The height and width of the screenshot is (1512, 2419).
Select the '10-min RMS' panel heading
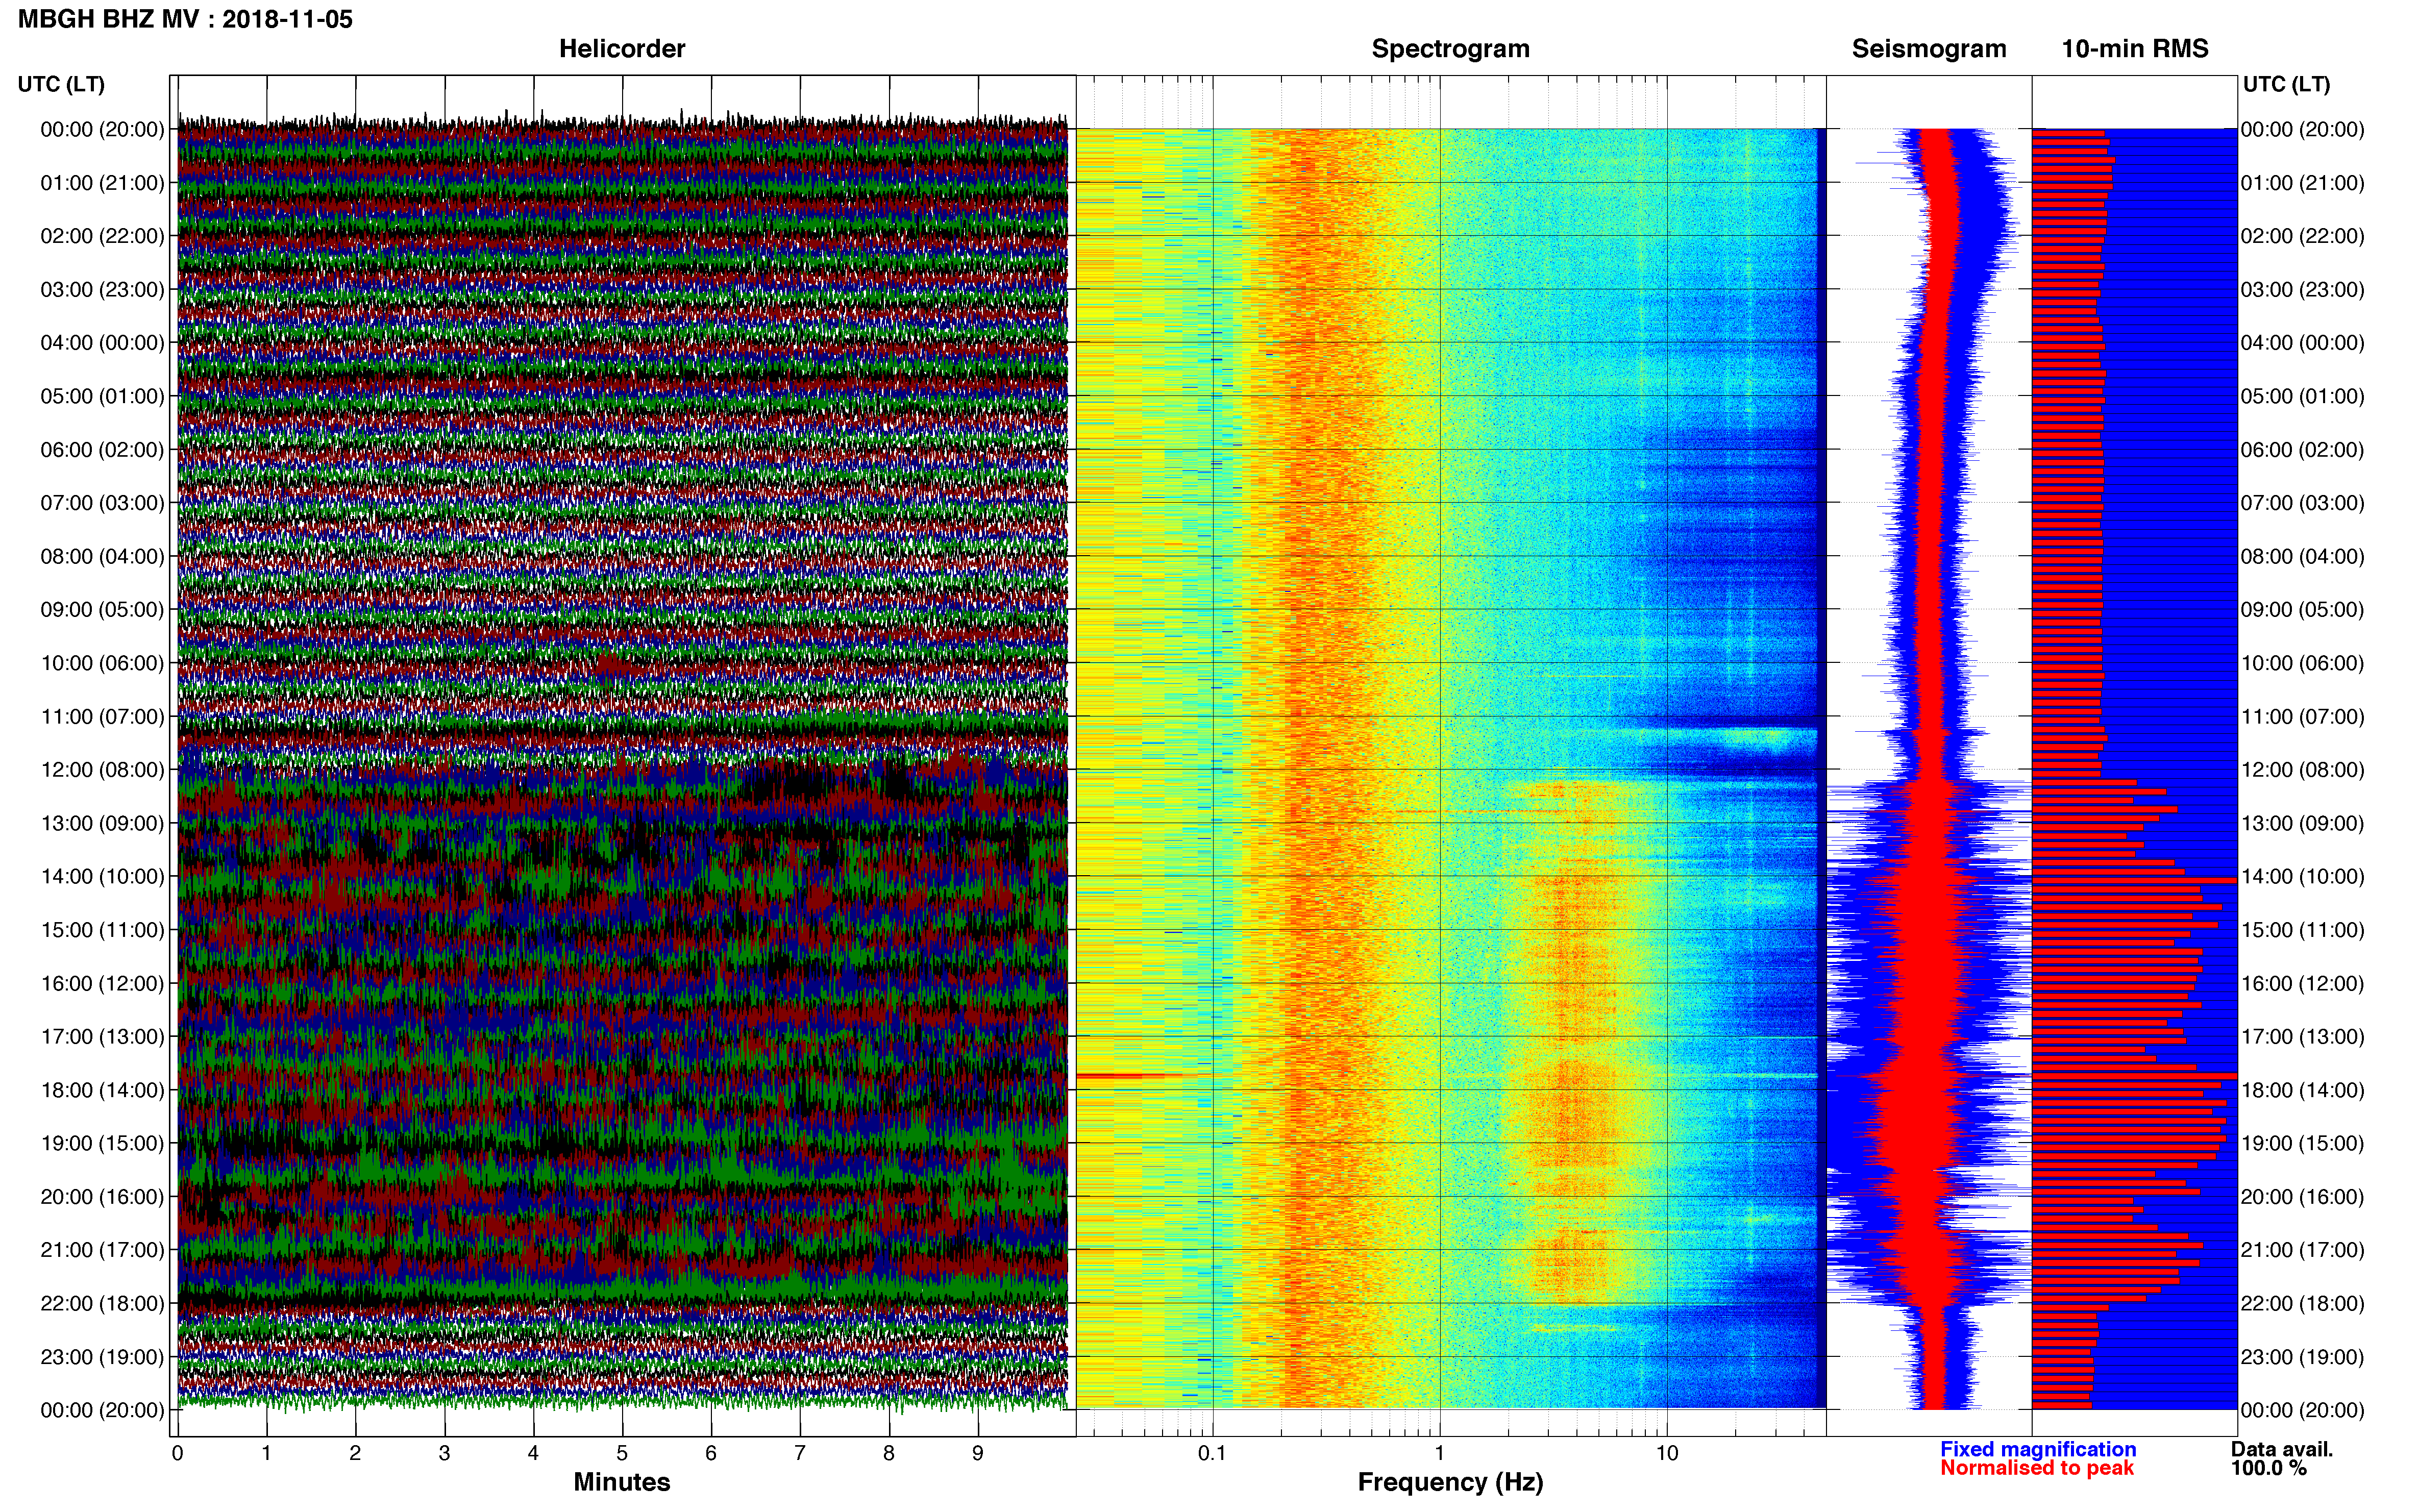(2135, 48)
